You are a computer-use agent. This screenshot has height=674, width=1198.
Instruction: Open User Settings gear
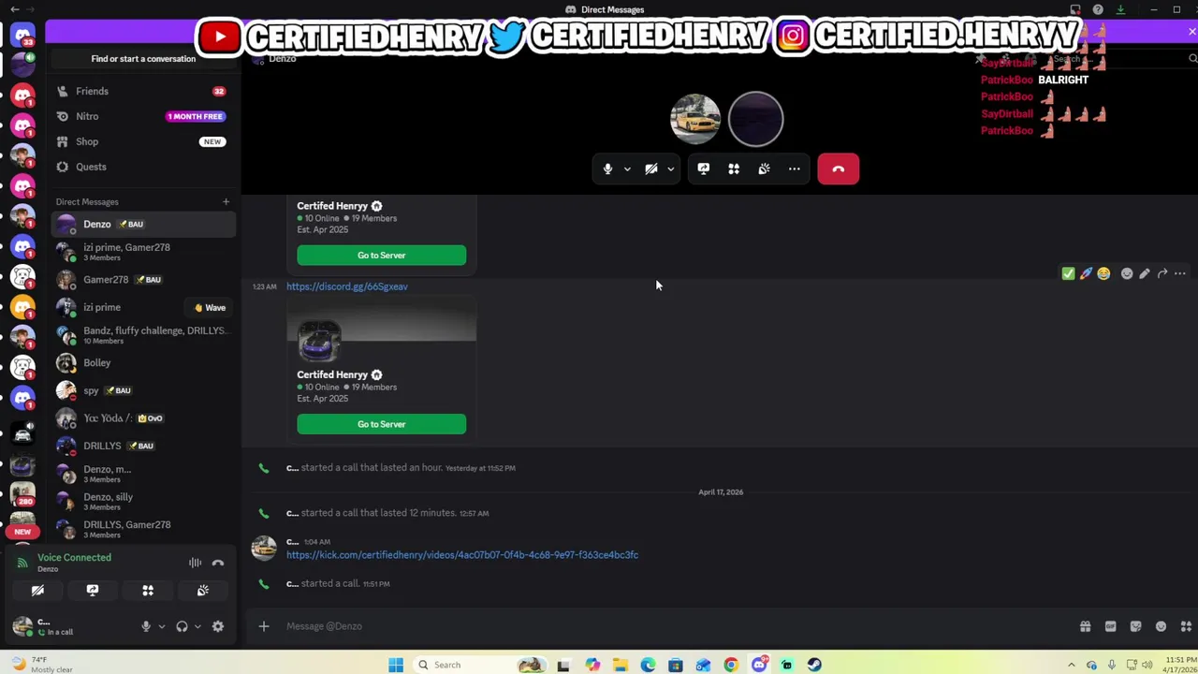click(218, 626)
